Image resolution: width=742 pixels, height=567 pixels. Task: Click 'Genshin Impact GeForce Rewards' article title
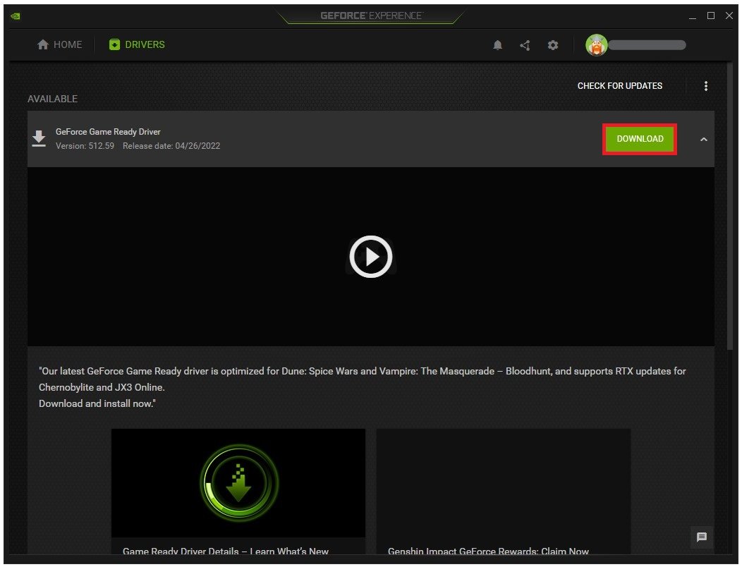[488, 551]
